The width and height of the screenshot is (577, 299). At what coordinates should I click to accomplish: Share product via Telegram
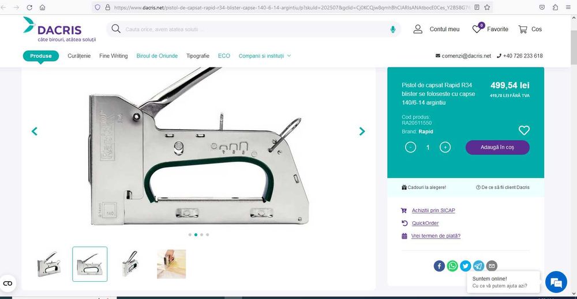pos(478,266)
